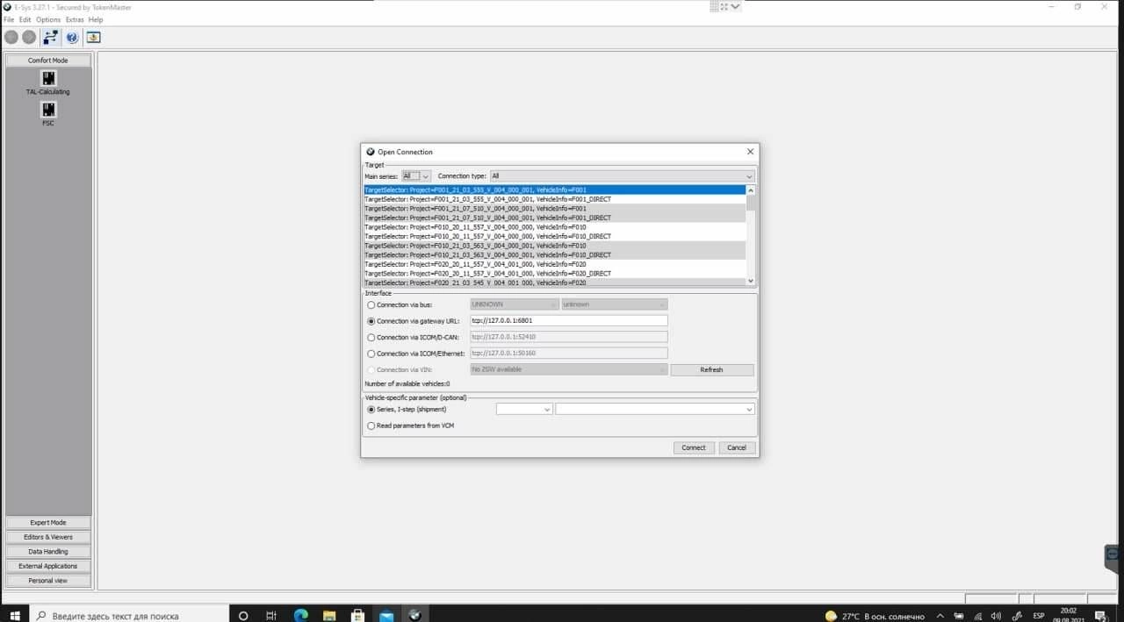Open the Personal view panel
This screenshot has width=1124, height=622.
48,581
